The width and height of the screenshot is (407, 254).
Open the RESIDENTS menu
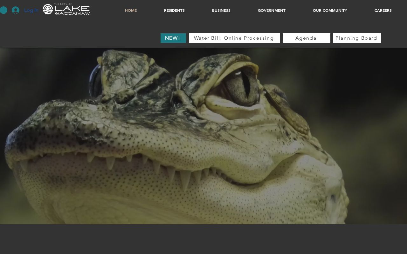pyautogui.click(x=174, y=10)
